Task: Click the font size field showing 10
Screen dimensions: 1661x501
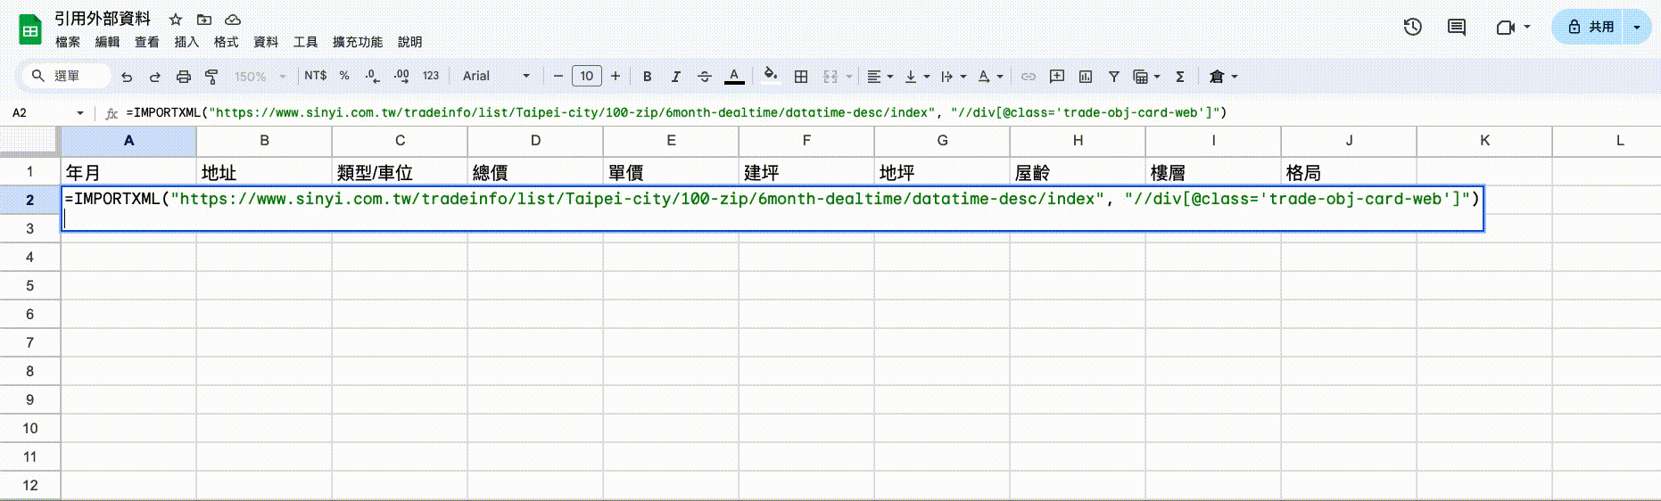Action: tap(587, 76)
